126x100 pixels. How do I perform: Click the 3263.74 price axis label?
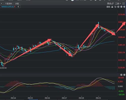[121, 53]
